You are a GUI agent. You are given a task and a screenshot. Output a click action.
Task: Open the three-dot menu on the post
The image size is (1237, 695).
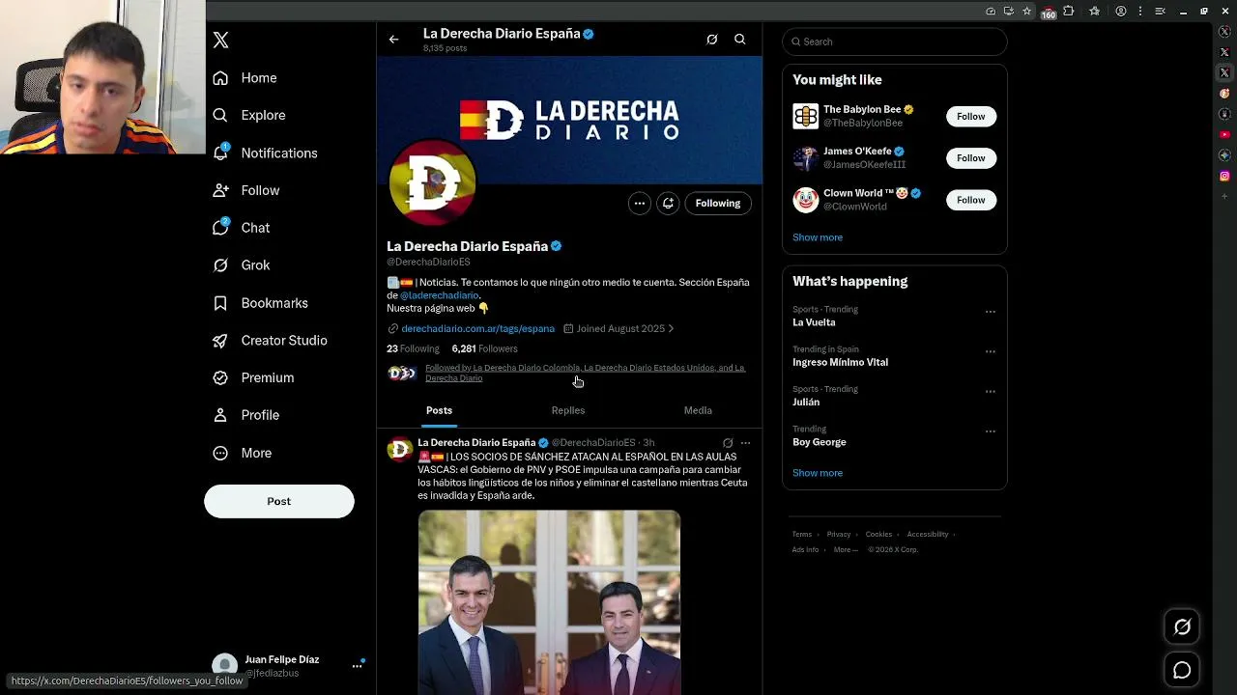coord(745,443)
